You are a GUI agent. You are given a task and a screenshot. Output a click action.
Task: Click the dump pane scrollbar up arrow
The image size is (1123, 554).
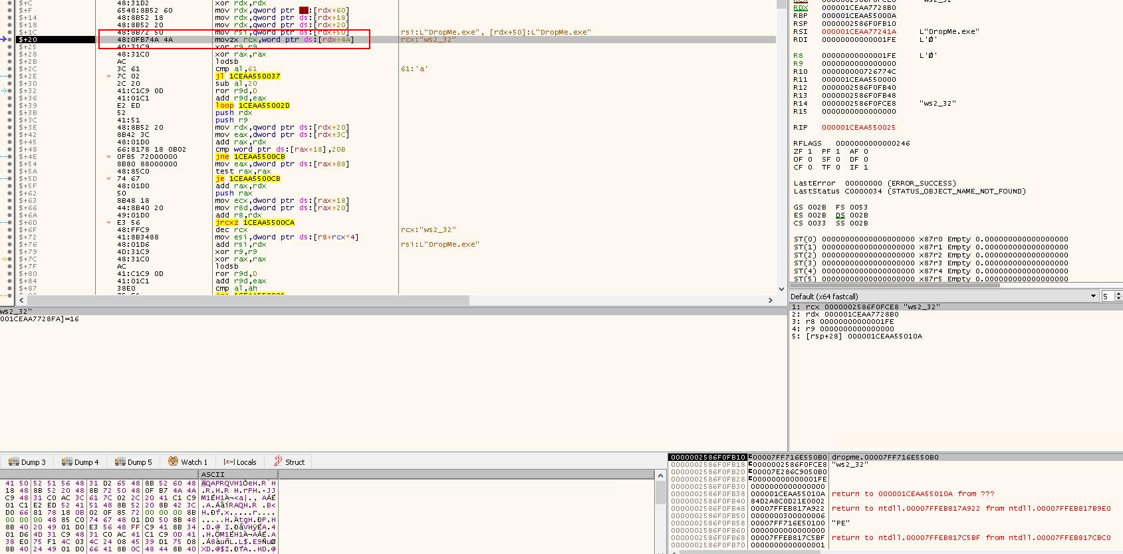(x=660, y=476)
